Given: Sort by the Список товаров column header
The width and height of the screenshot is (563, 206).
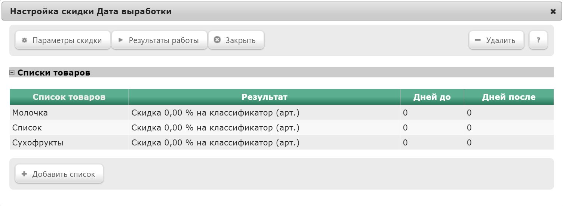Looking at the screenshot, I should 69,97.
